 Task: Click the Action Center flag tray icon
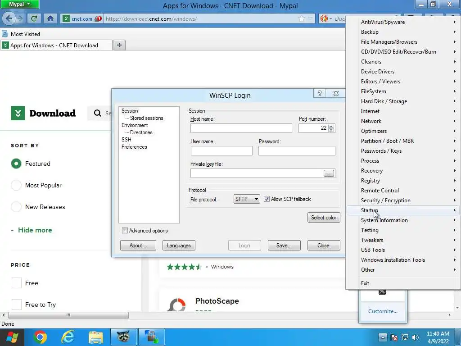point(394,337)
